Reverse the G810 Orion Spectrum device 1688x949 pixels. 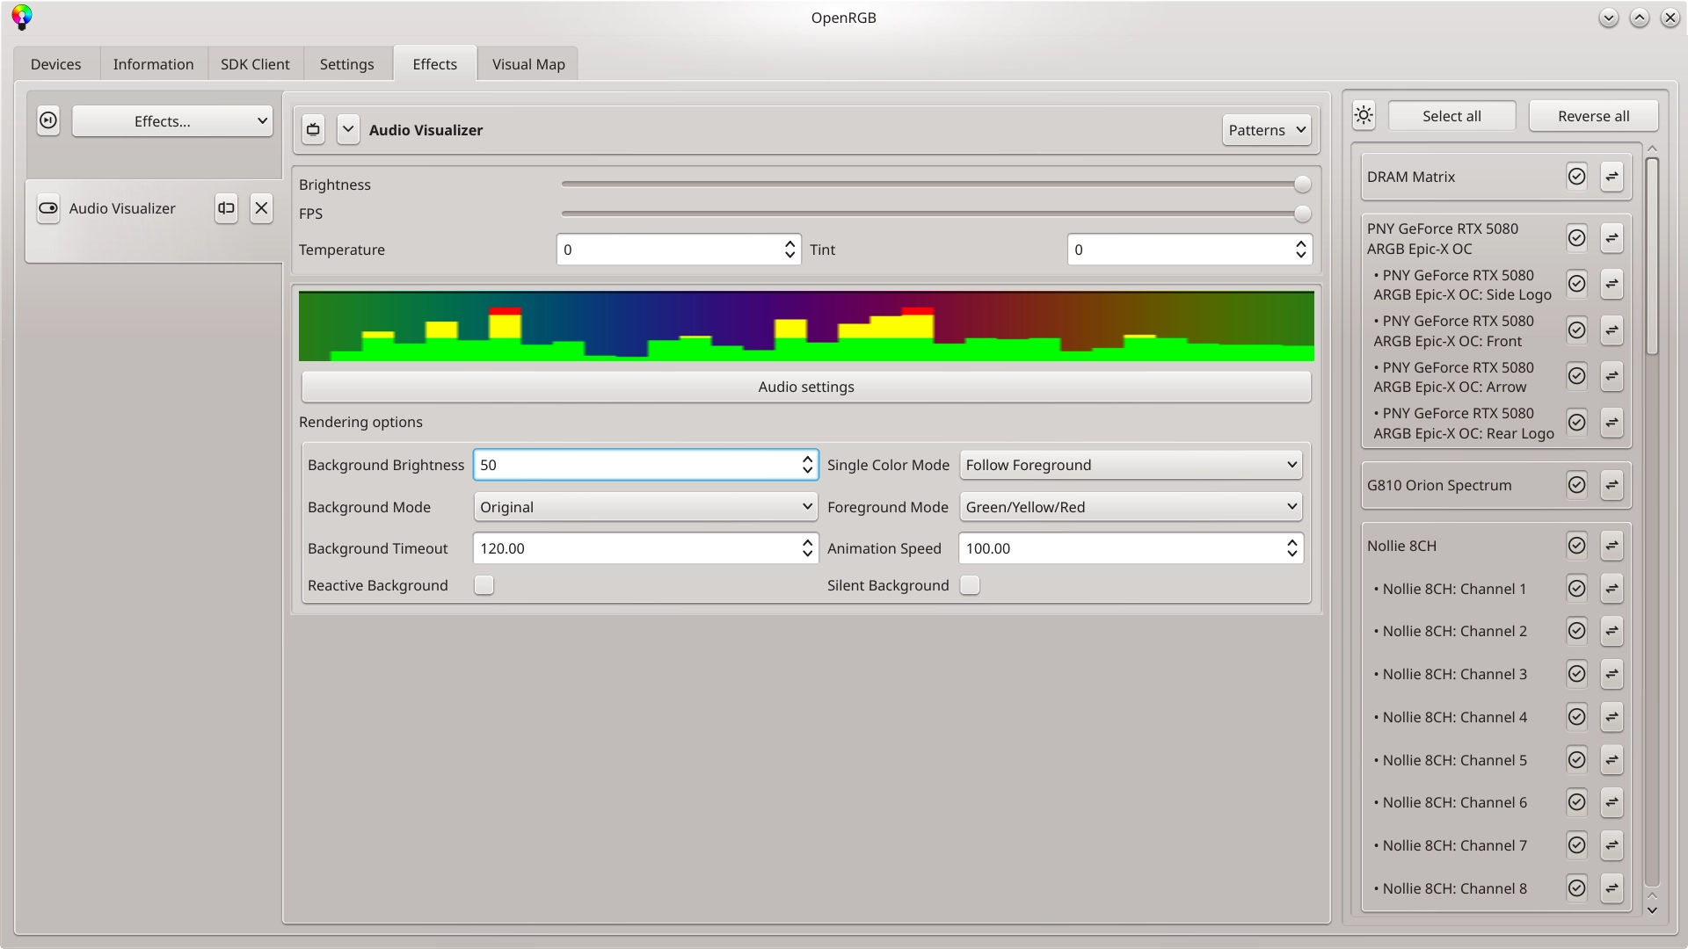[1612, 485]
